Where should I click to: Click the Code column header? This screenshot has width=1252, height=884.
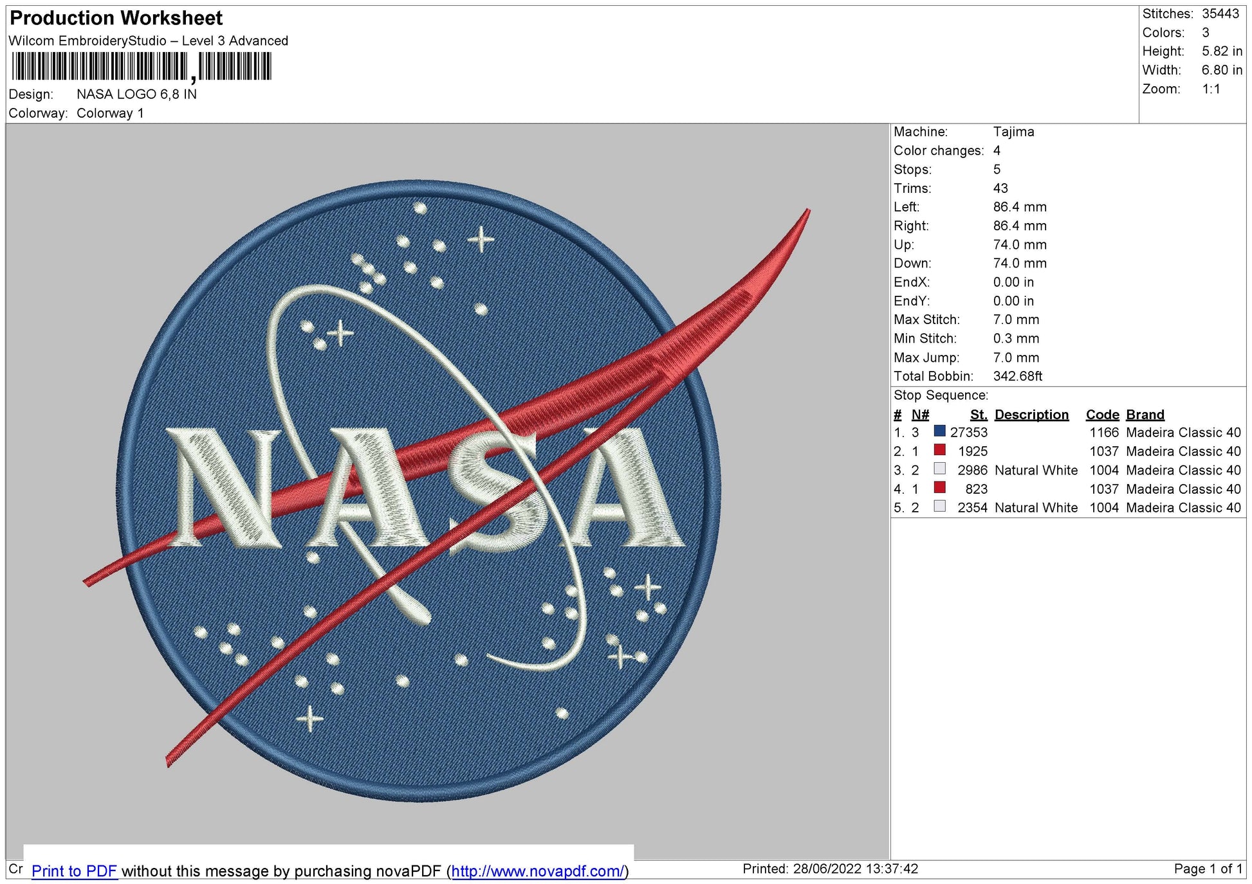[1101, 415]
